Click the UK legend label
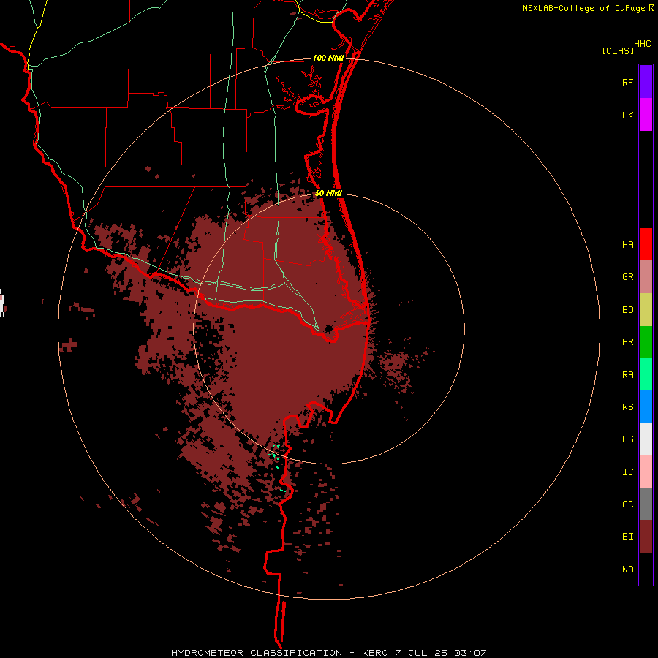The width and height of the screenshot is (658, 658). coord(627,116)
